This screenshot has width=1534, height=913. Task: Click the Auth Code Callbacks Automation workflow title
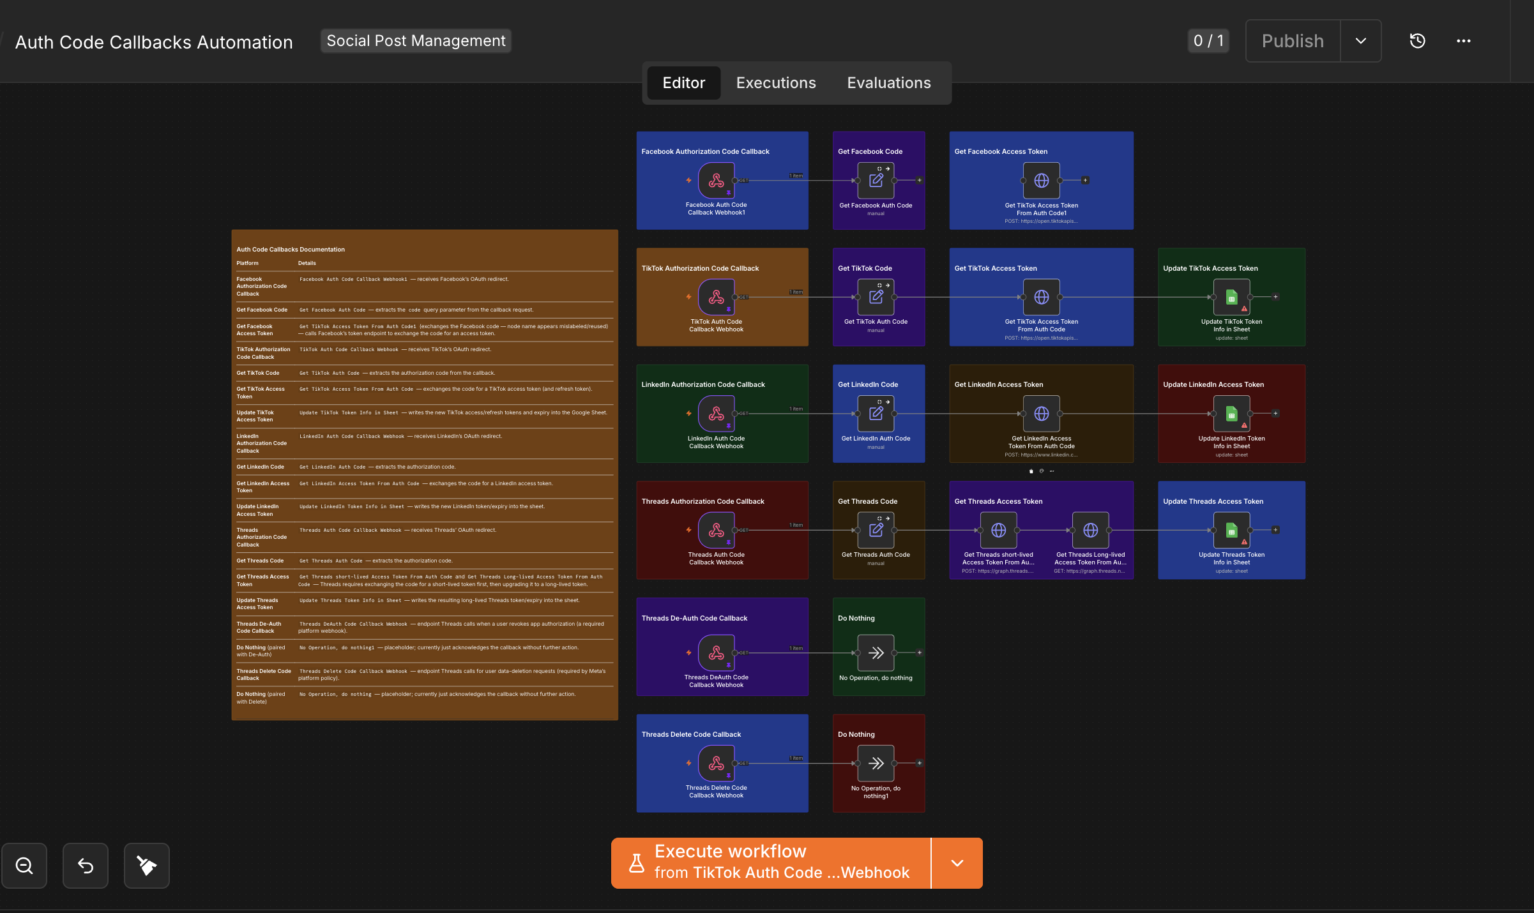[x=154, y=42]
